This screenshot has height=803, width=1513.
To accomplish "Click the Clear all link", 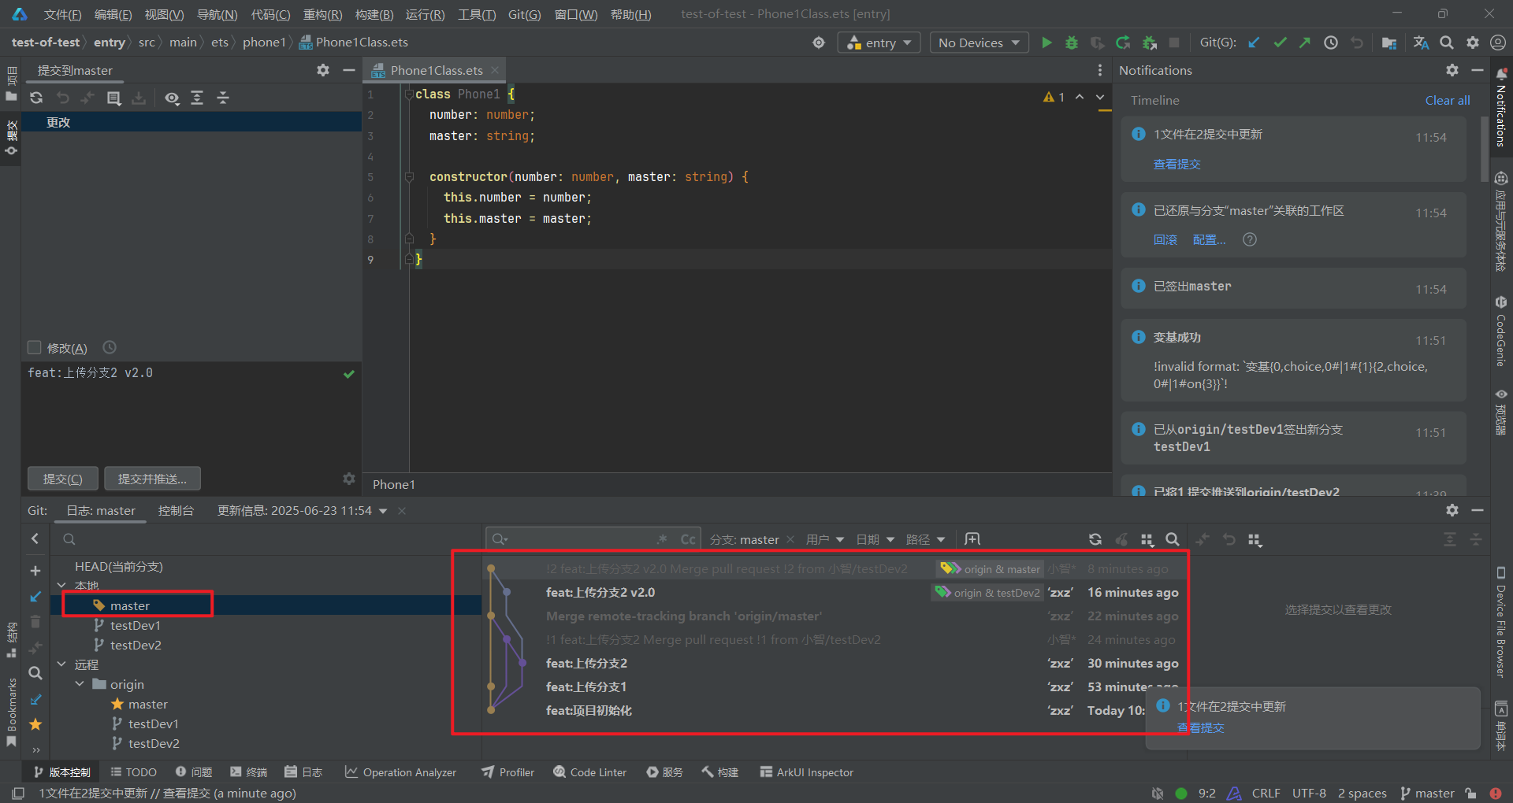I will click(x=1448, y=100).
